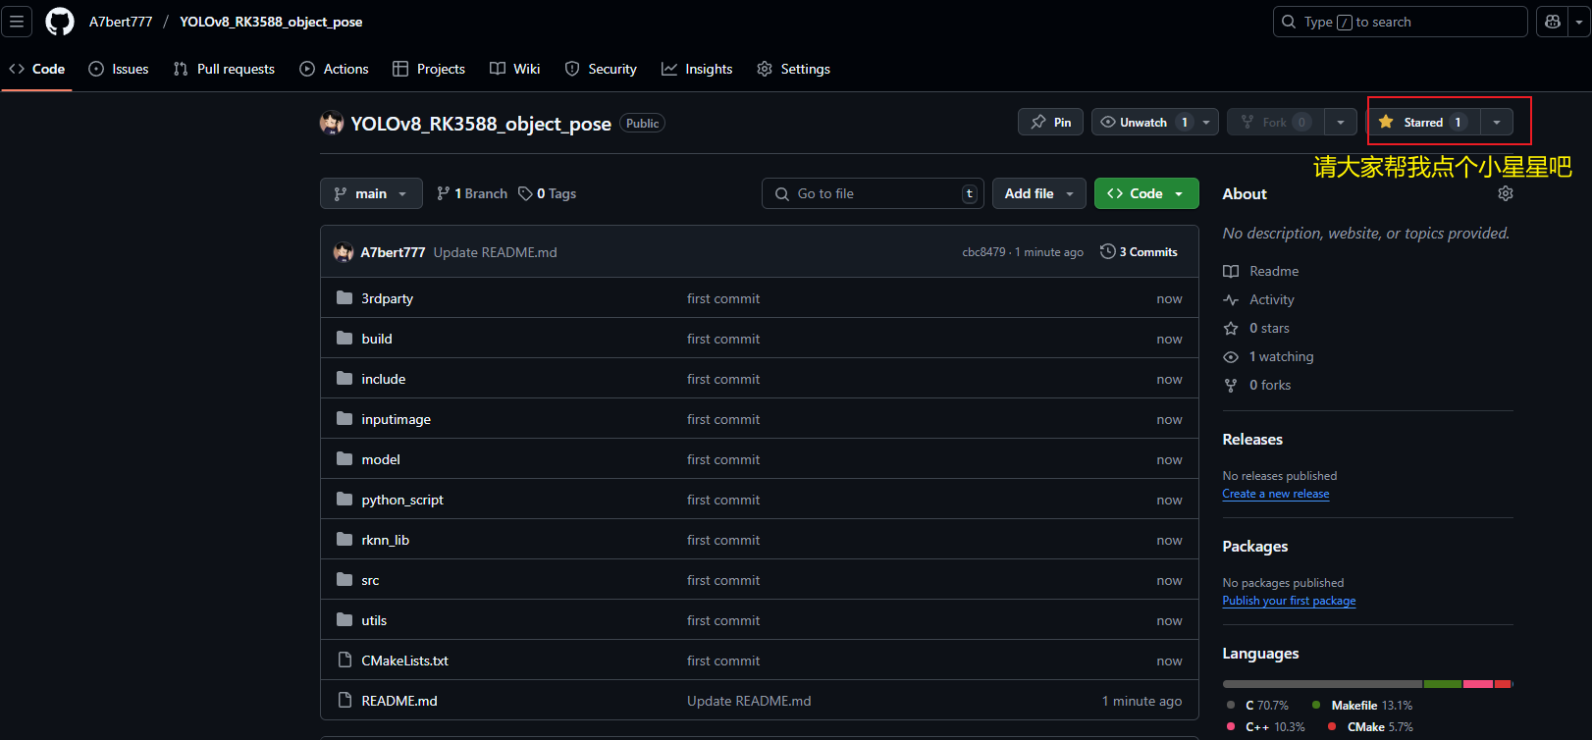This screenshot has height=740, width=1592.
Task: Click the star icon next to 0 stars
Action: [1231, 328]
